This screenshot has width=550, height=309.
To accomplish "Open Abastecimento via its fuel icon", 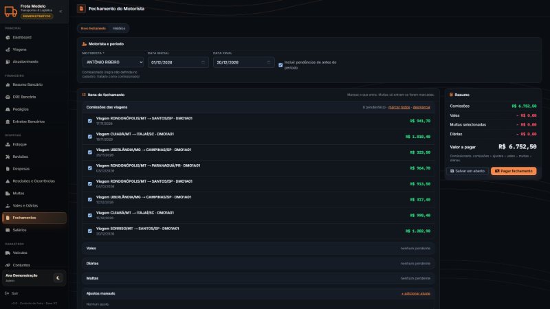I will (8, 62).
